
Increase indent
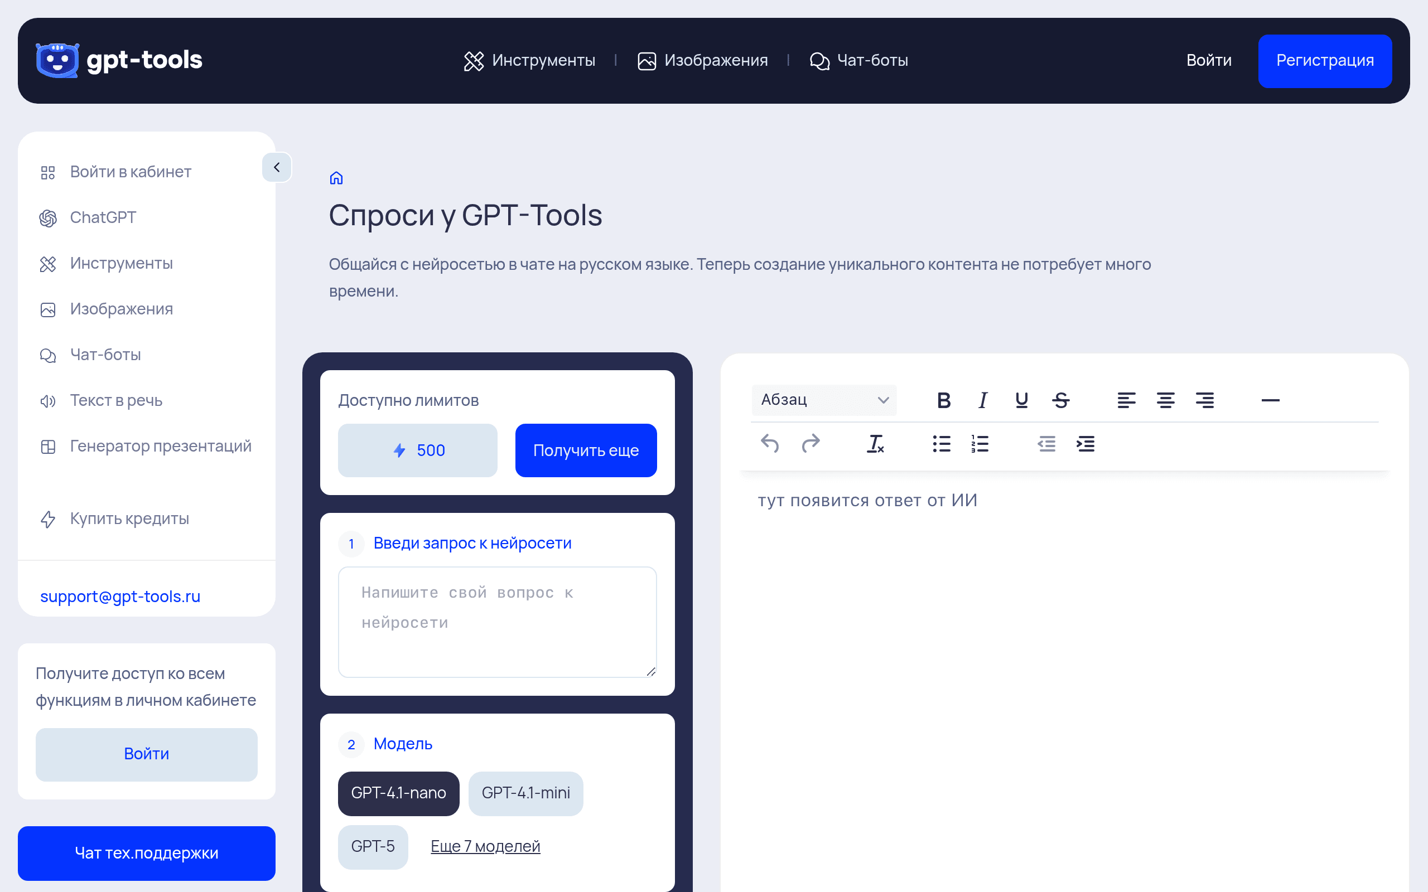point(1085,444)
